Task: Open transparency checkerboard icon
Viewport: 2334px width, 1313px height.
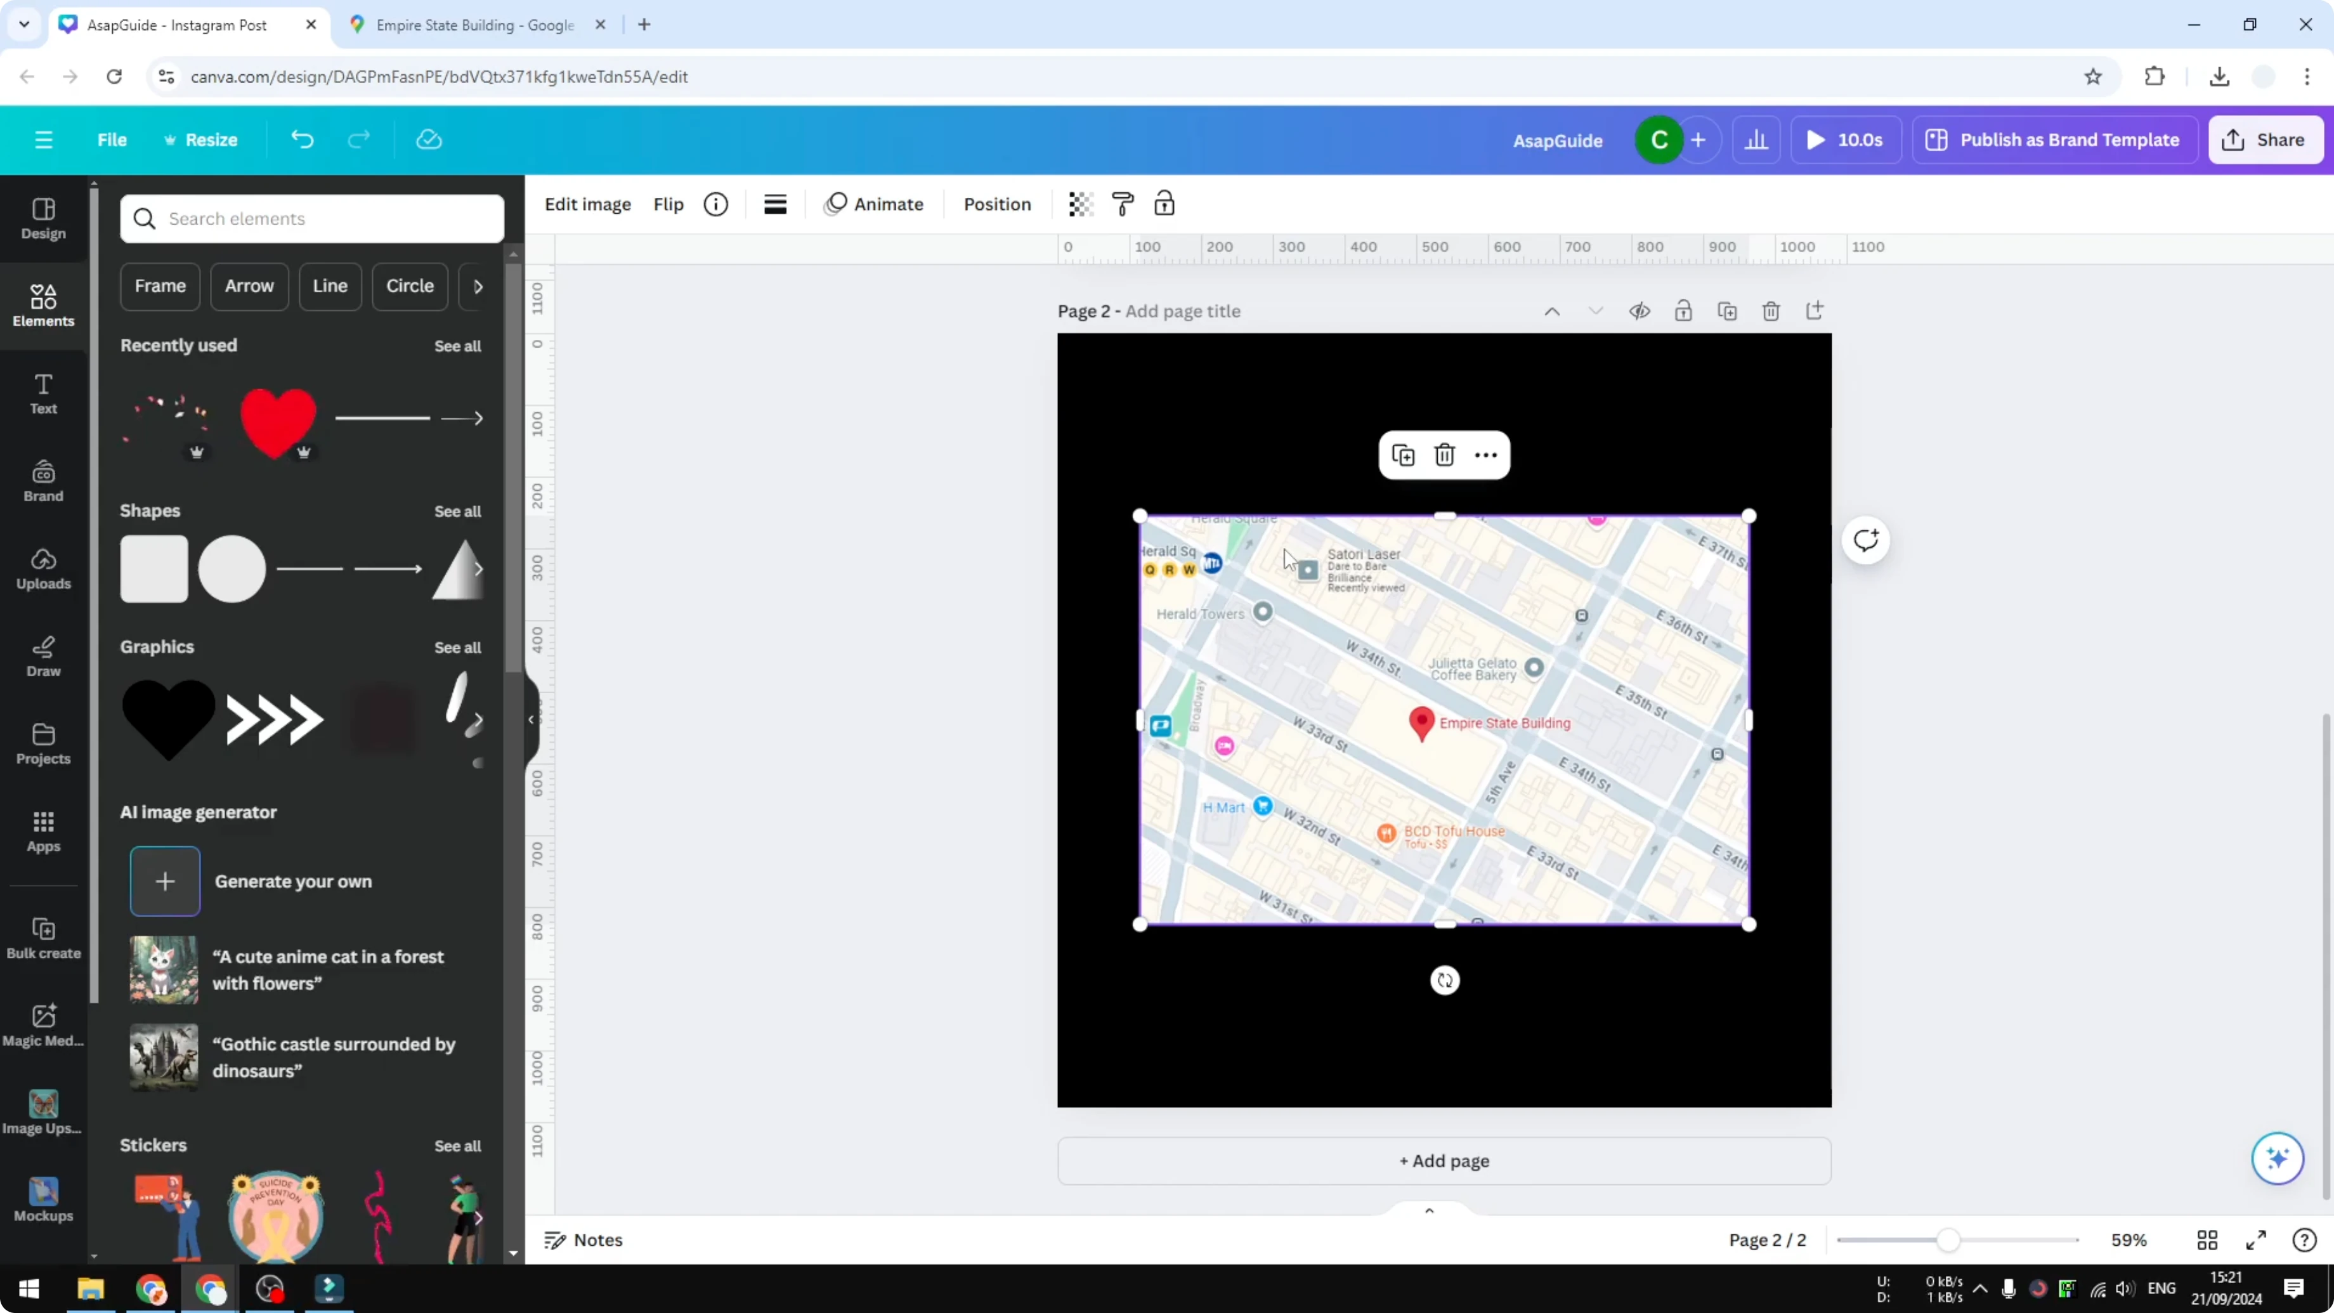Action: tap(1080, 204)
